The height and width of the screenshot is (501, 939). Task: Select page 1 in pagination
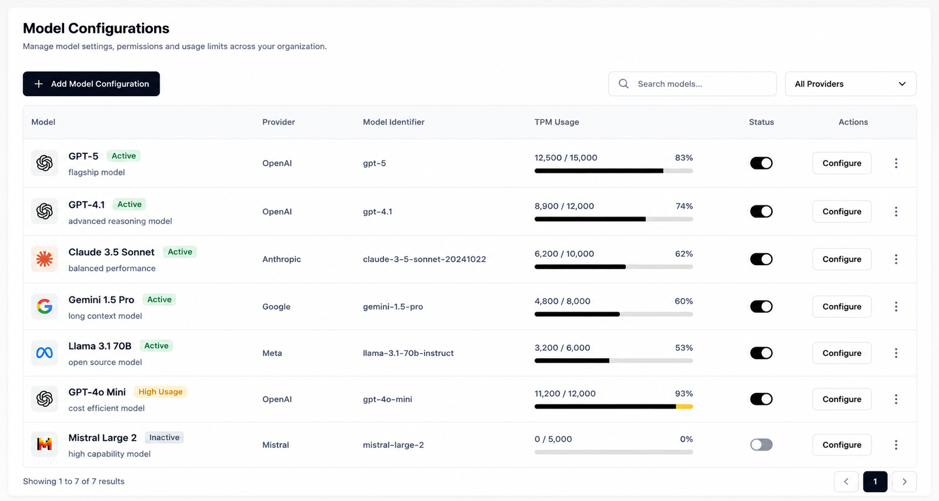click(x=875, y=481)
